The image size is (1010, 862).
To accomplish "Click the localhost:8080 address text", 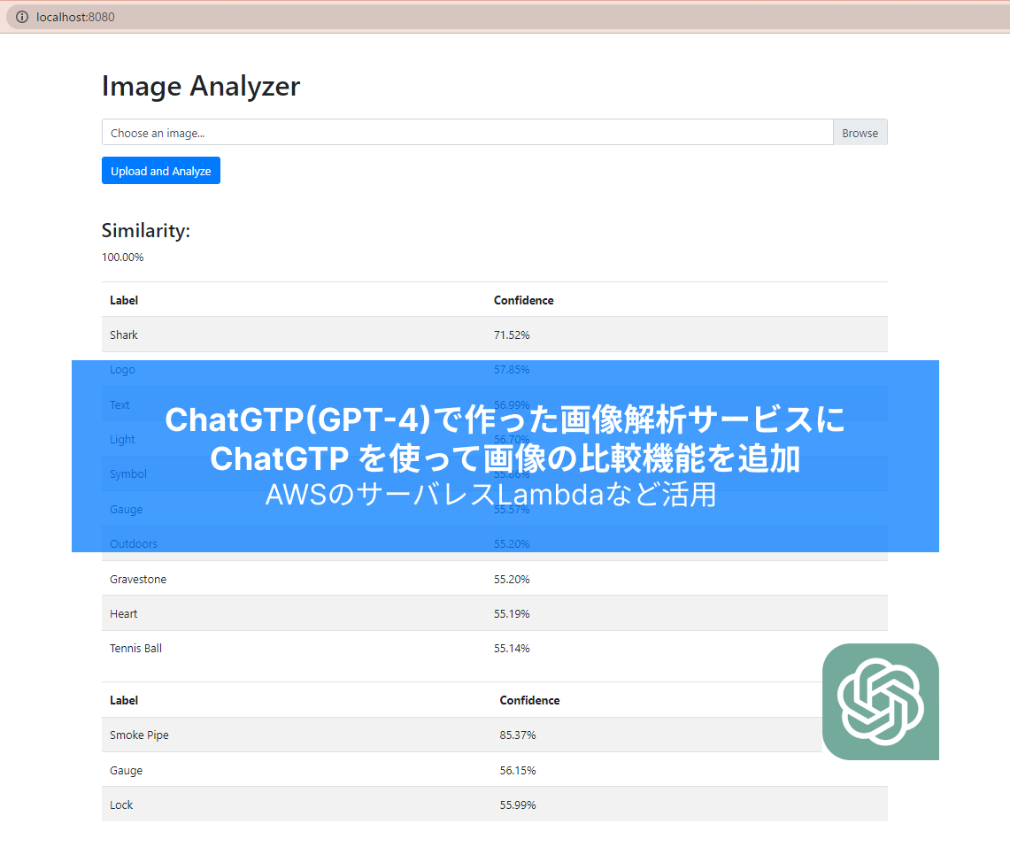I will tap(75, 17).
